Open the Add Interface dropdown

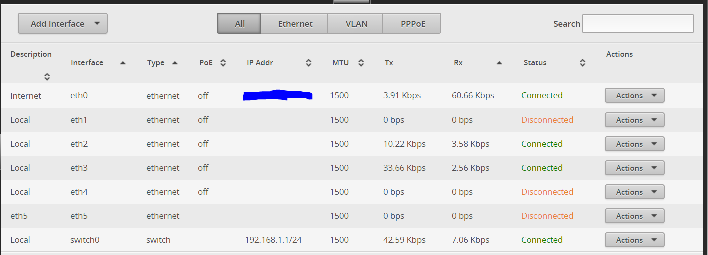(x=63, y=24)
